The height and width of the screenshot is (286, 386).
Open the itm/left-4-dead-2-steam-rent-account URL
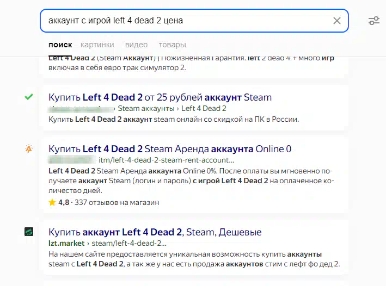pos(167,160)
